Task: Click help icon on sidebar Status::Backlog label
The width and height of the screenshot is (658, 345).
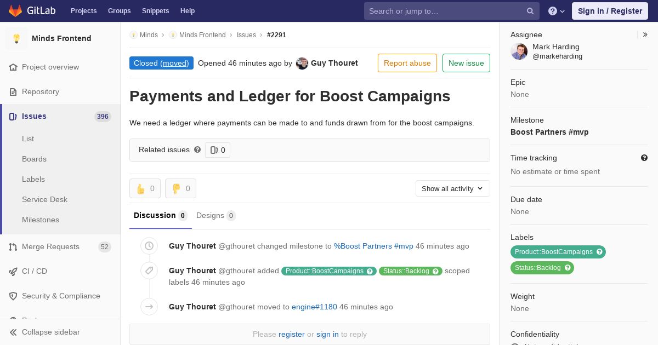Action: coord(568,268)
